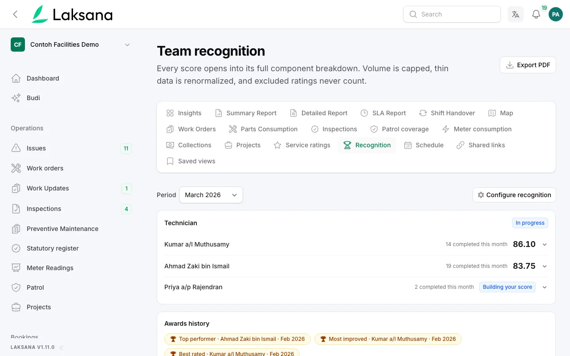Image resolution: width=570 pixels, height=356 pixels.
Task: Click into the Search field
Action: coord(452,14)
